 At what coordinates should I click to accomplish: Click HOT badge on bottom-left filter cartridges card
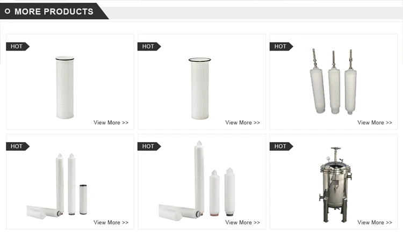[18, 147]
